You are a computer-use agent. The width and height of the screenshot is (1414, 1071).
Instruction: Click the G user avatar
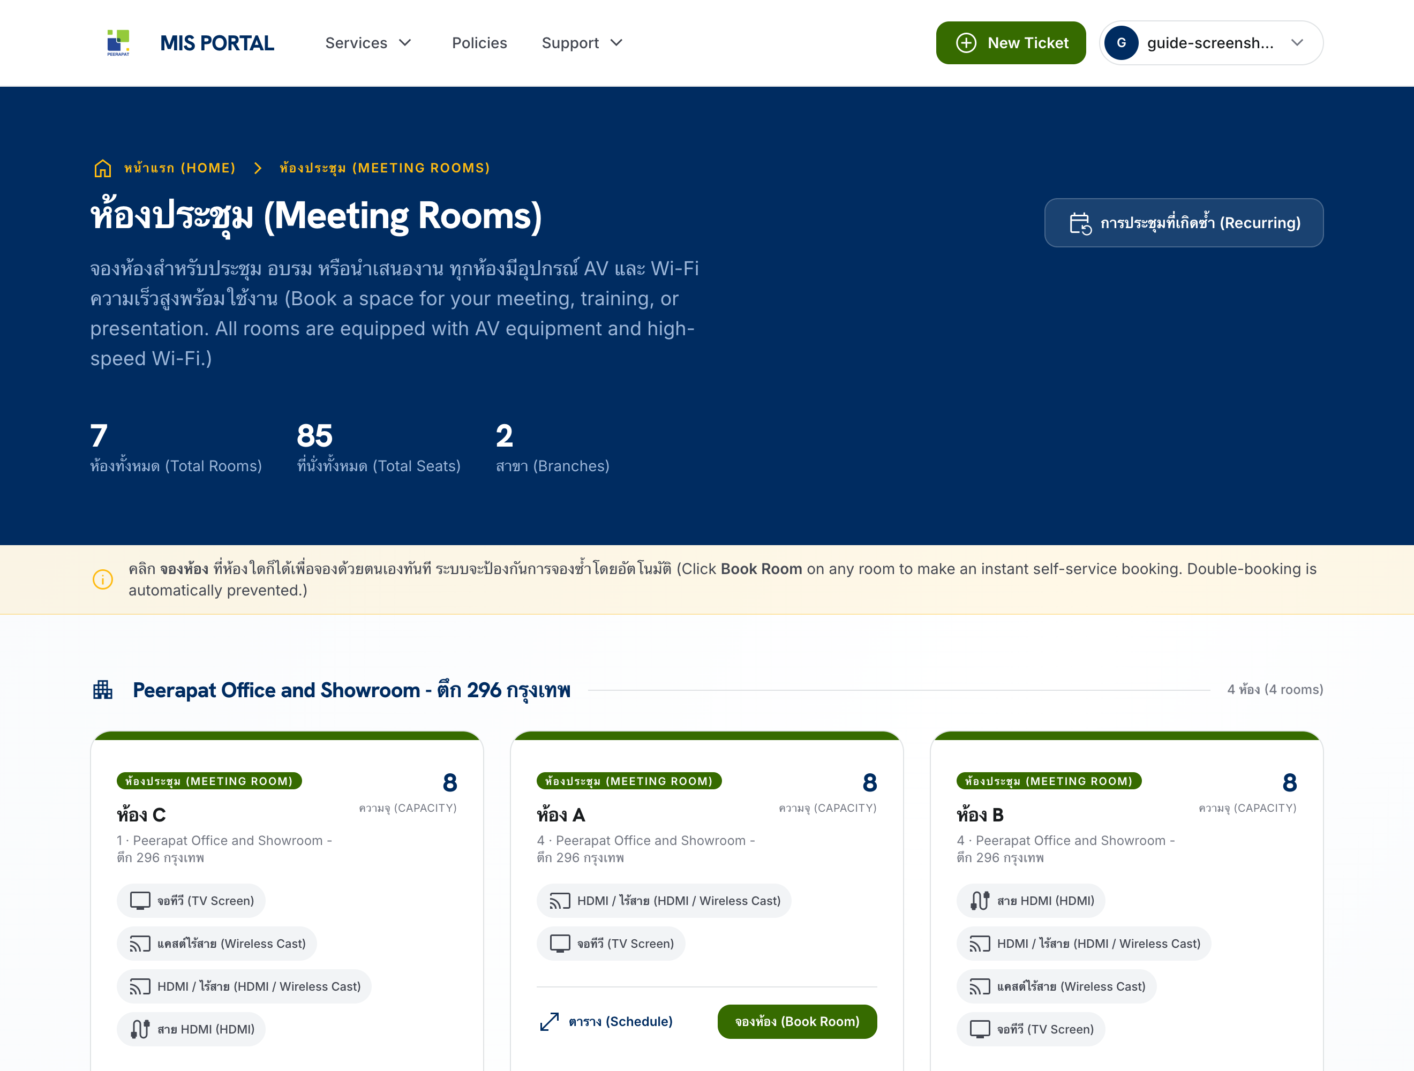point(1120,43)
